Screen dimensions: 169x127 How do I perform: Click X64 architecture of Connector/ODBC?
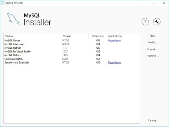coord(98,59)
